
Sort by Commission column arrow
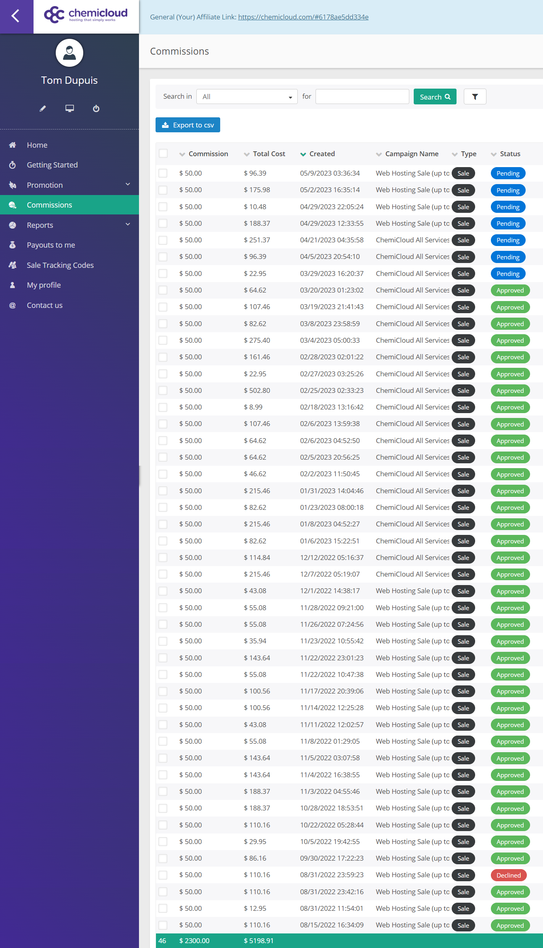182,154
